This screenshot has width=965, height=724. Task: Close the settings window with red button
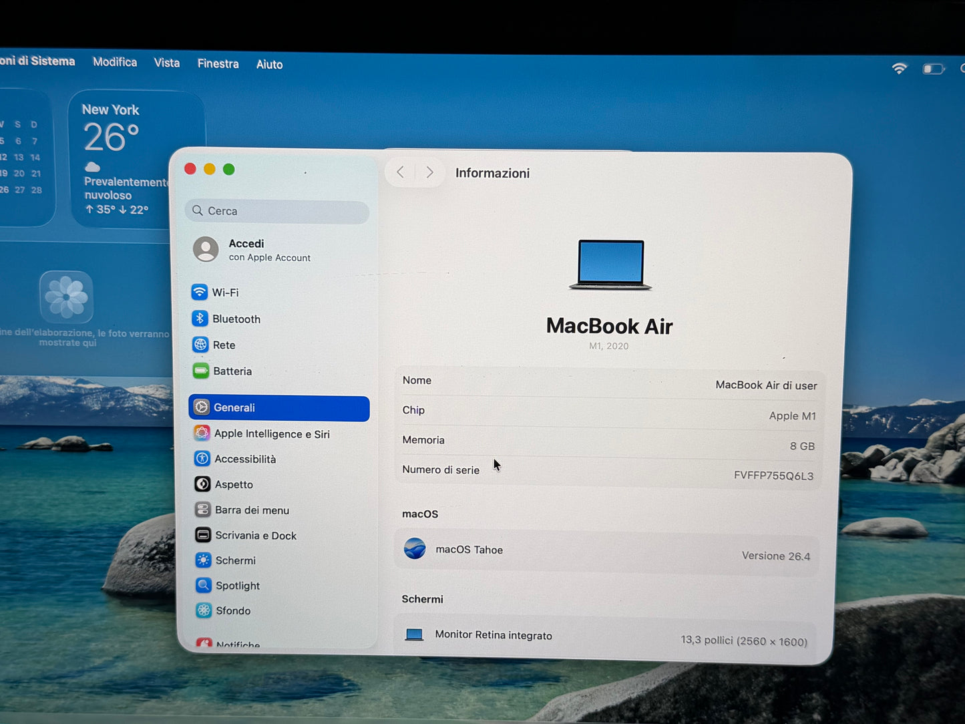pos(190,168)
